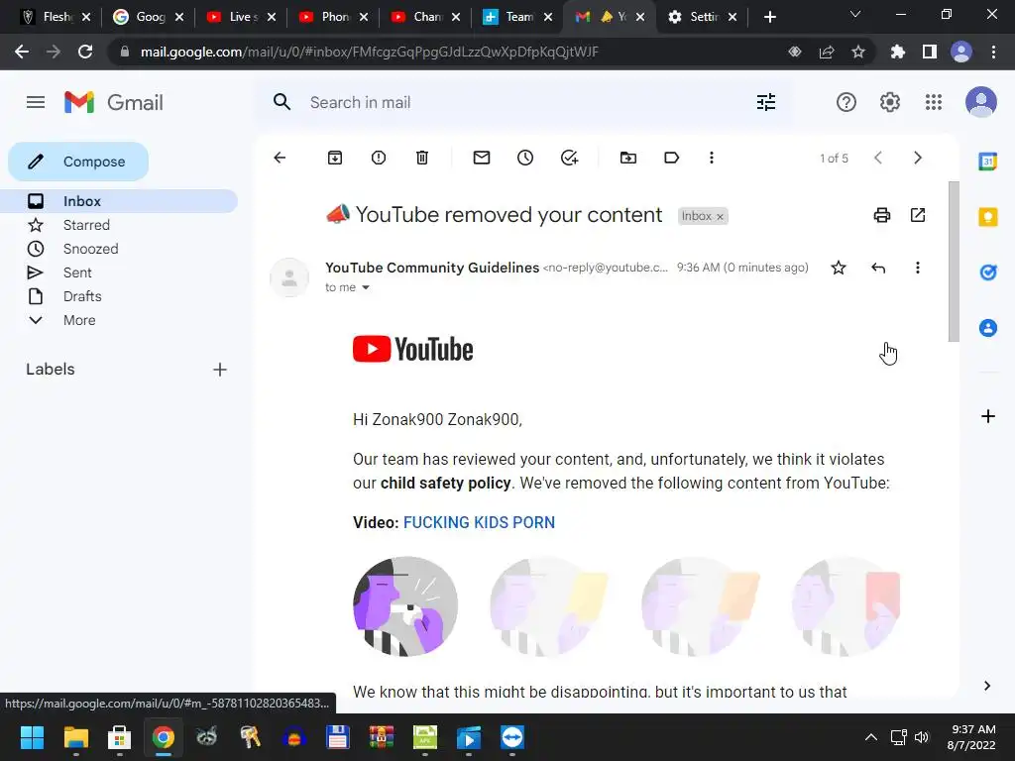Get add-ons with the side panel plus
1015x761 pixels.
click(x=988, y=416)
